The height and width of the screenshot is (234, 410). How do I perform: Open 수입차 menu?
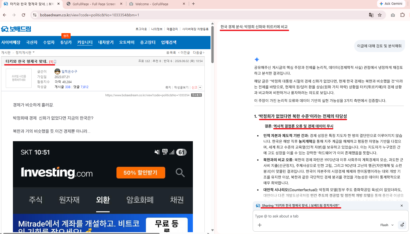(49, 42)
